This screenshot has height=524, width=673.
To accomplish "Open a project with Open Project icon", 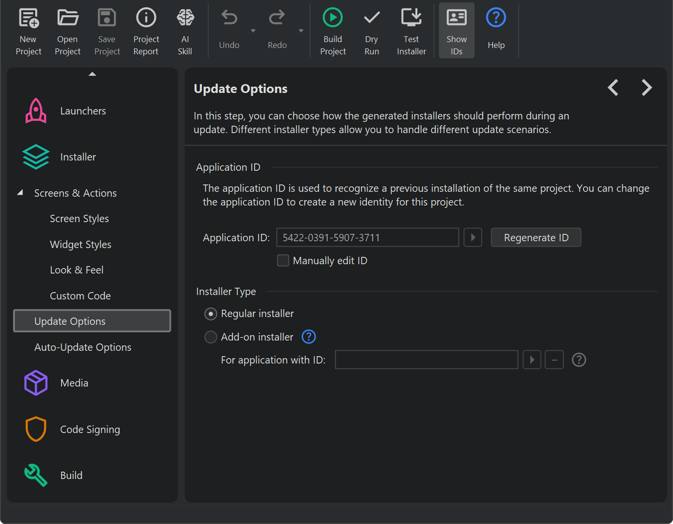I will pyautogui.click(x=67, y=30).
